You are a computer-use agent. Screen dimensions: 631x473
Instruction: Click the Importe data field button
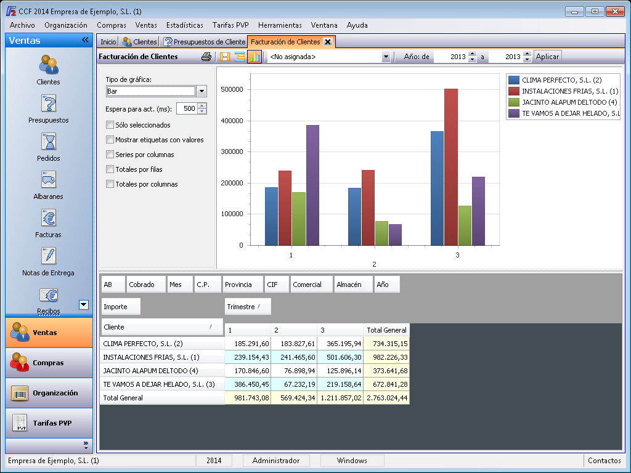pyautogui.click(x=121, y=307)
